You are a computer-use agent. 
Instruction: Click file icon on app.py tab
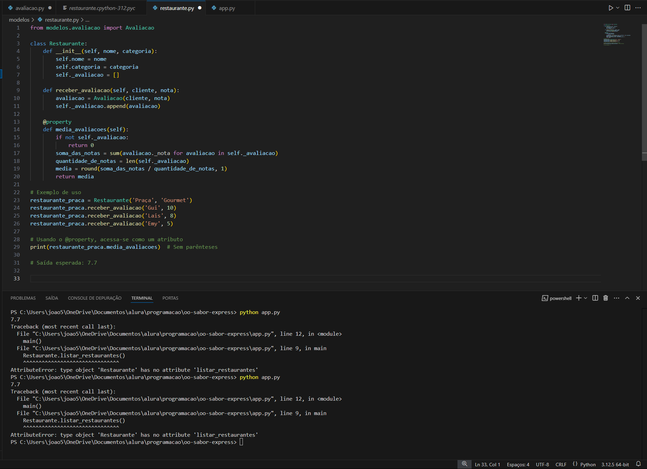click(x=214, y=8)
